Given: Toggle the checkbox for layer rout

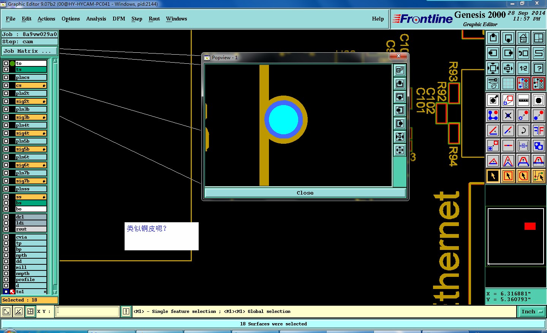Looking at the screenshot, I should pyautogui.click(x=6, y=229).
